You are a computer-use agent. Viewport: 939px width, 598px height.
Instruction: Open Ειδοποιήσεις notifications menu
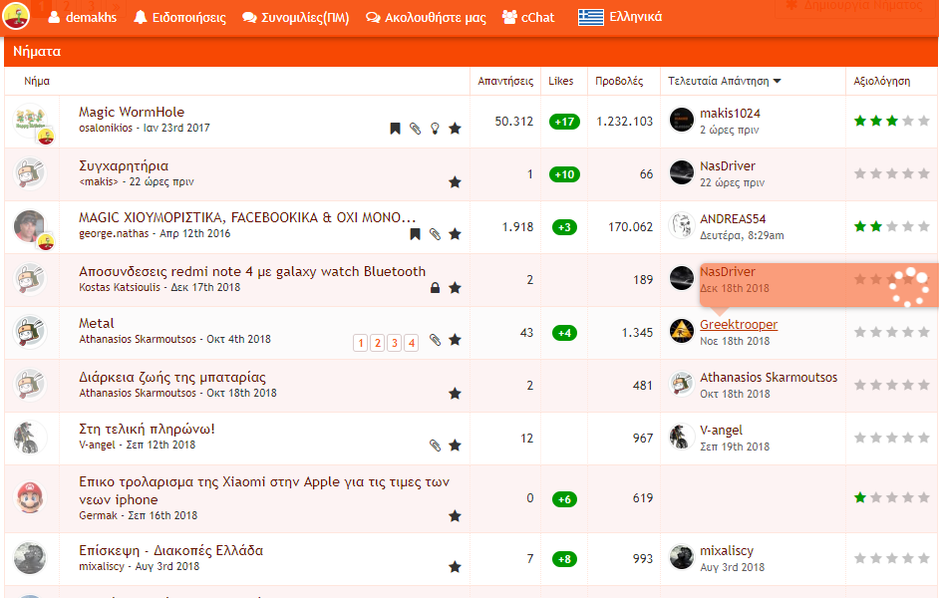[x=179, y=17]
